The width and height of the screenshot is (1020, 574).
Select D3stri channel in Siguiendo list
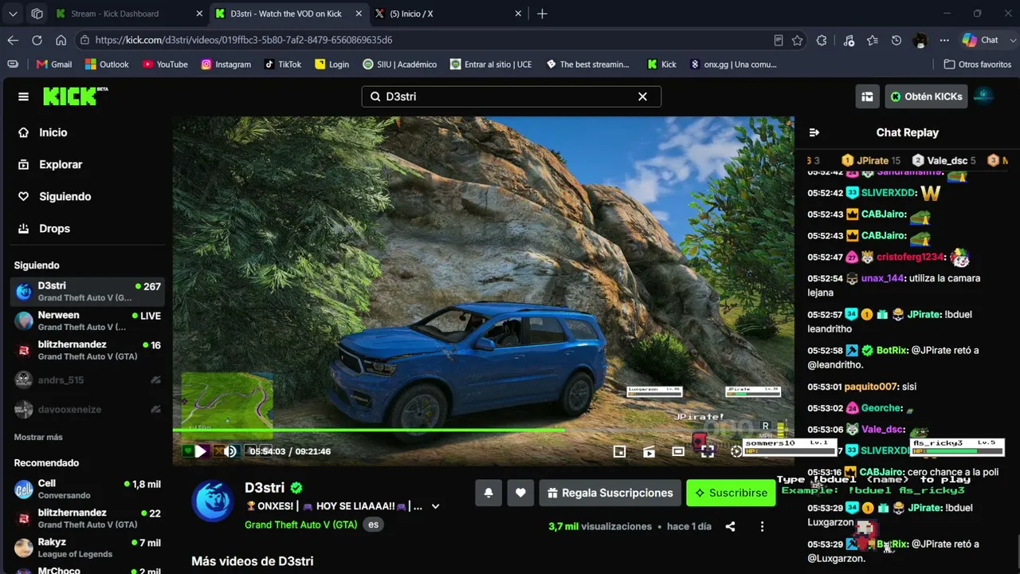88,292
